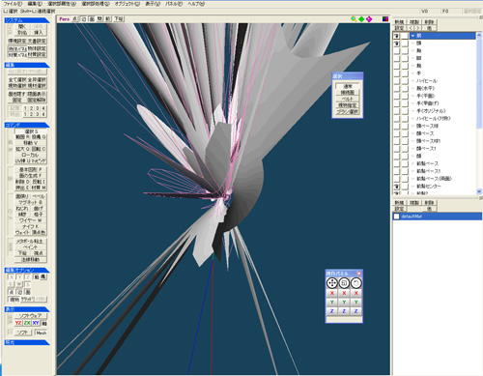Viewport: 483px width, 376px height.
Task: Collapse the システム panel header
Action: [26, 20]
